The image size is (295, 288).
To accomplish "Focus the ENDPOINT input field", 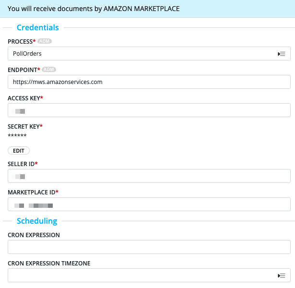I will (x=149, y=82).
